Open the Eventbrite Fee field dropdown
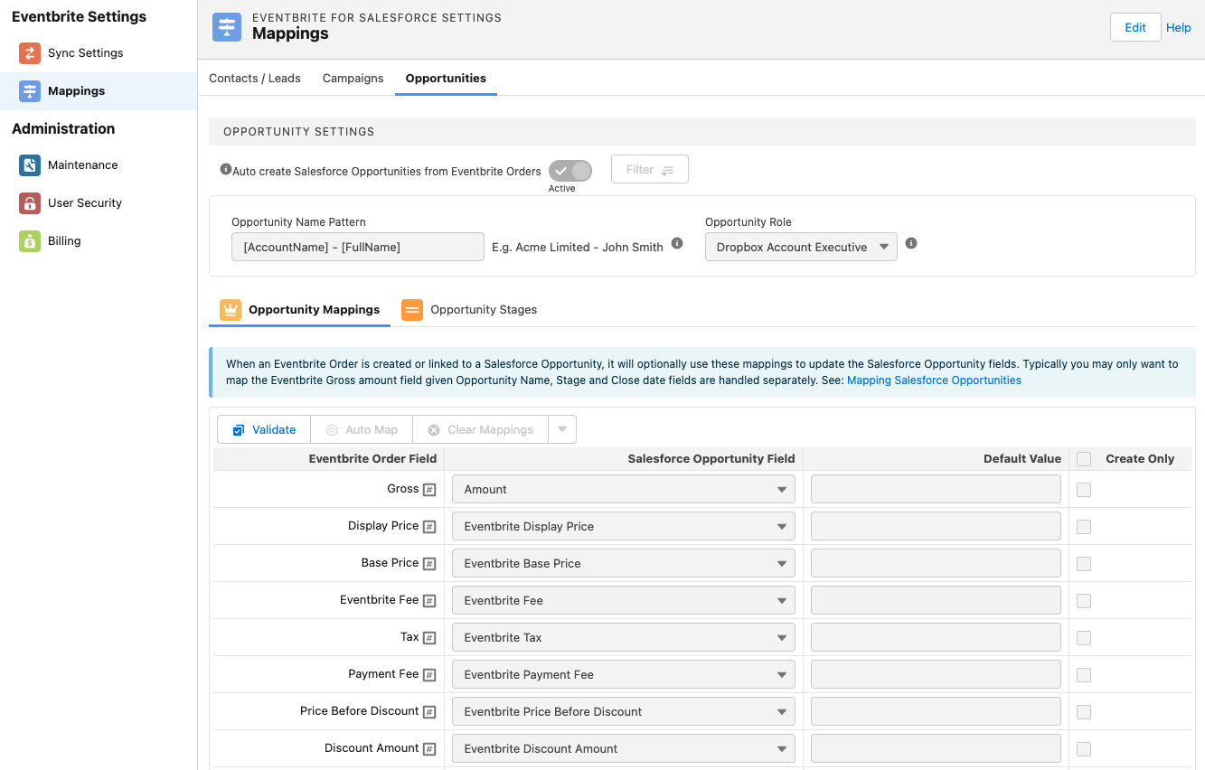 pyautogui.click(x=624, y=600)
